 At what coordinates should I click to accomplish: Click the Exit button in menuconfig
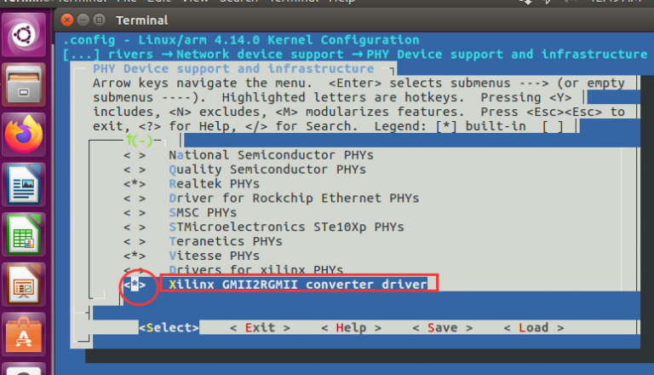pos(260,327)
